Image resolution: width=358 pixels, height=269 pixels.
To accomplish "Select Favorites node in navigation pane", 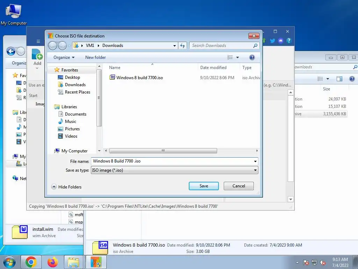I will click(70, 70).
